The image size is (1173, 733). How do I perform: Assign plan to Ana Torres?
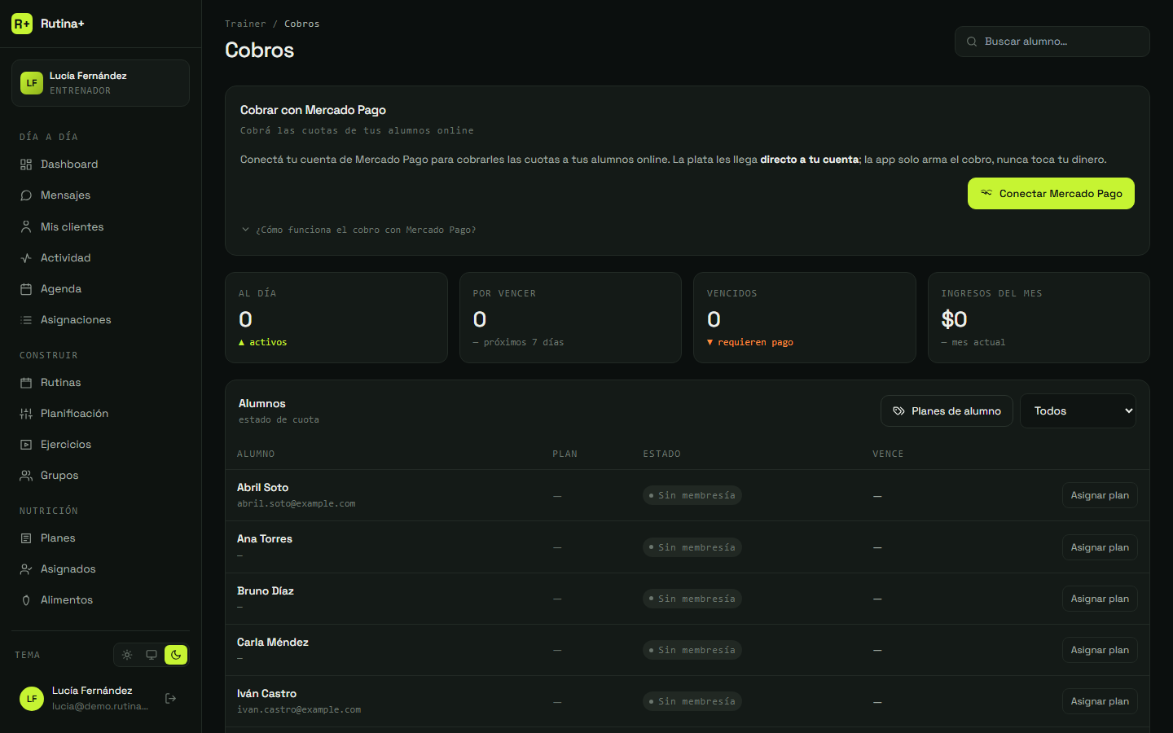1100,547
